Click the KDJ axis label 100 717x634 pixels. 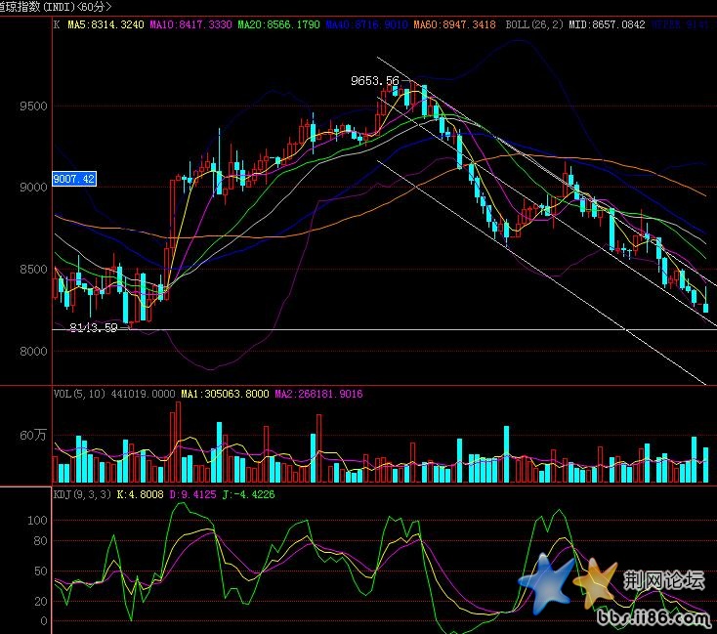(37, 520)
